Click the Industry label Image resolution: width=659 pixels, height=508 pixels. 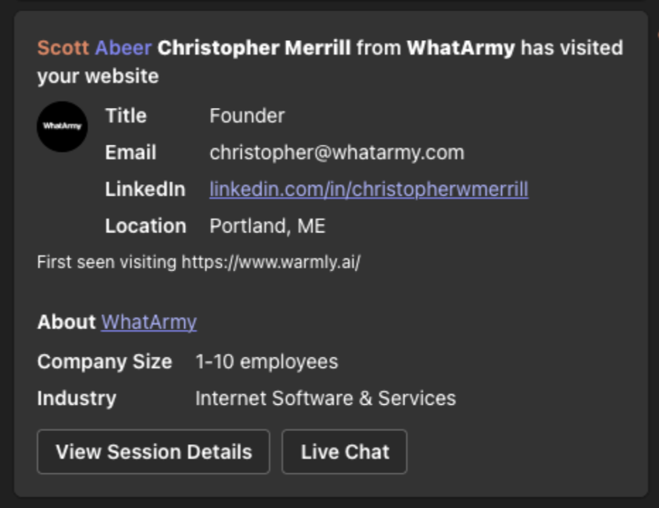(x=76, y=398)
